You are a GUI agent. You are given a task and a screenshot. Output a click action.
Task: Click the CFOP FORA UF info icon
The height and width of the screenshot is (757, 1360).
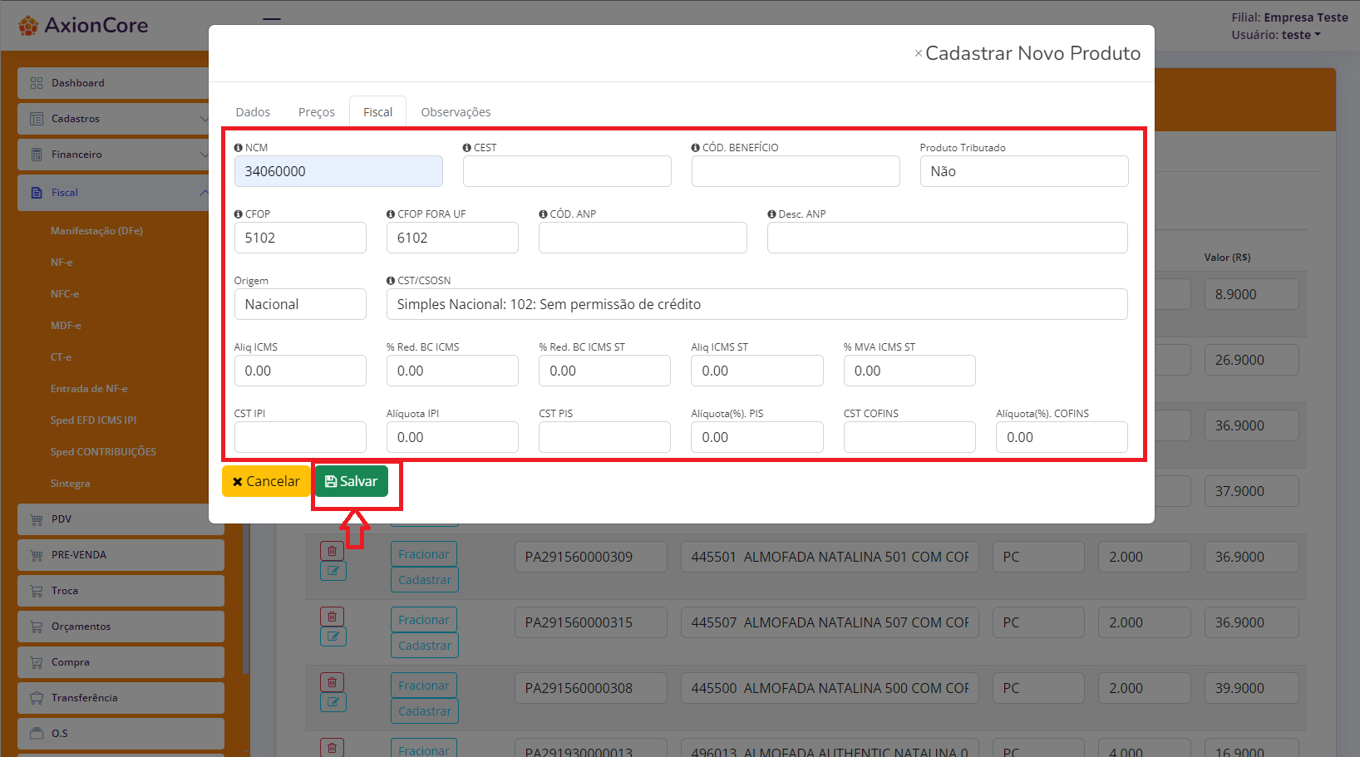click(391, 214)
